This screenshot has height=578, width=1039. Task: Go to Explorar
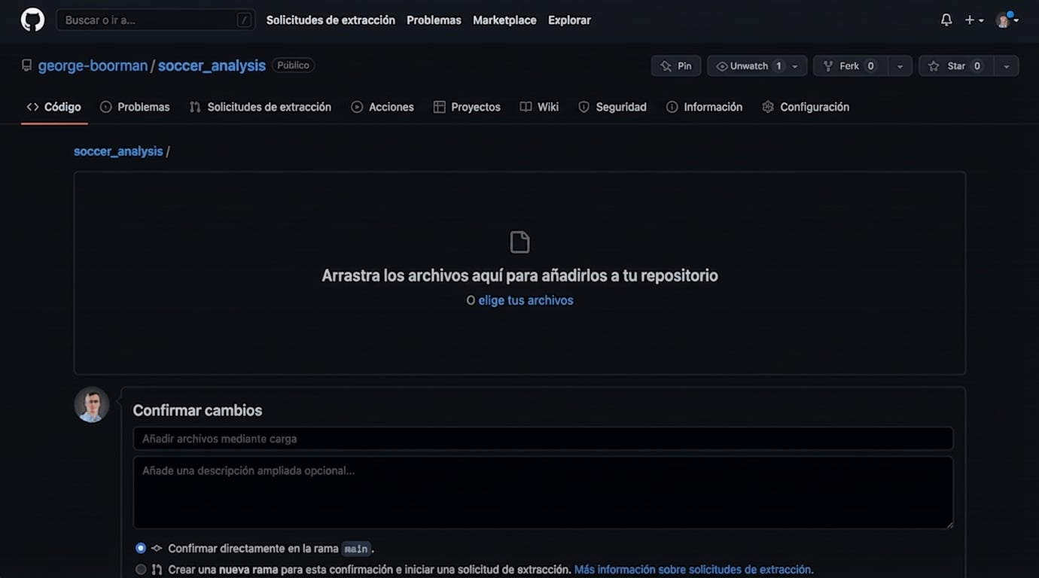pyautogui.click(x=569, y=20)
